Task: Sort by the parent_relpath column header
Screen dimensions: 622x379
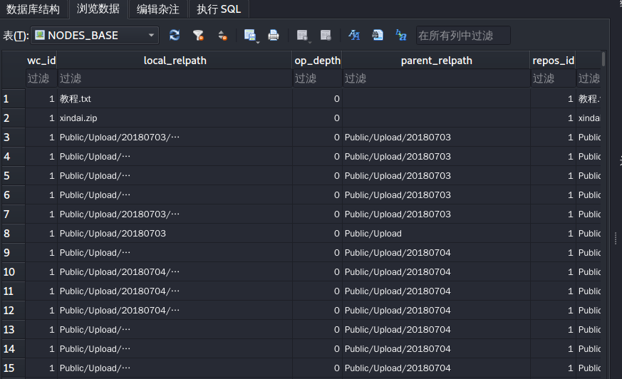Action: 436,61
